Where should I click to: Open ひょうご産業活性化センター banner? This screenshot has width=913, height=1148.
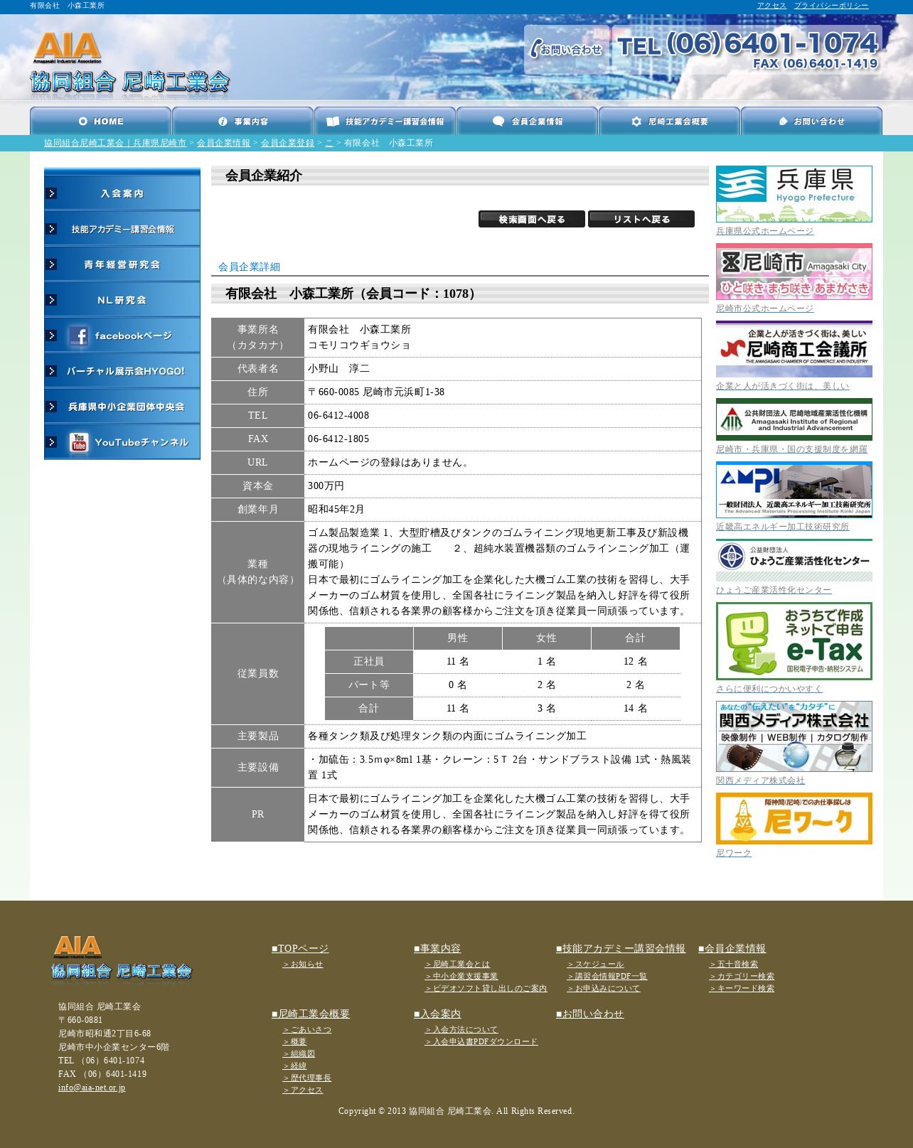tap(794, 560)
